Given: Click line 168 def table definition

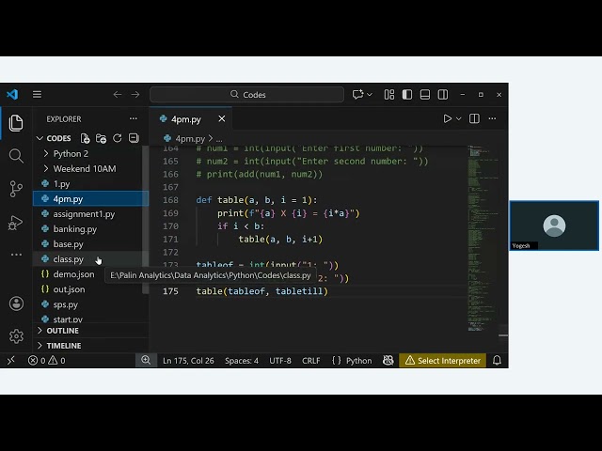Looking at the screenshot, I should 257,200.
